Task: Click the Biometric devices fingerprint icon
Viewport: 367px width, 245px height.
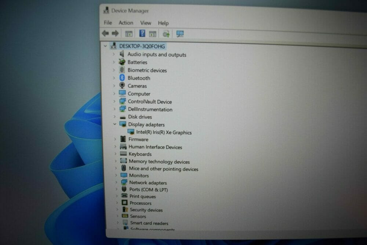Action: tap(122, 69)
